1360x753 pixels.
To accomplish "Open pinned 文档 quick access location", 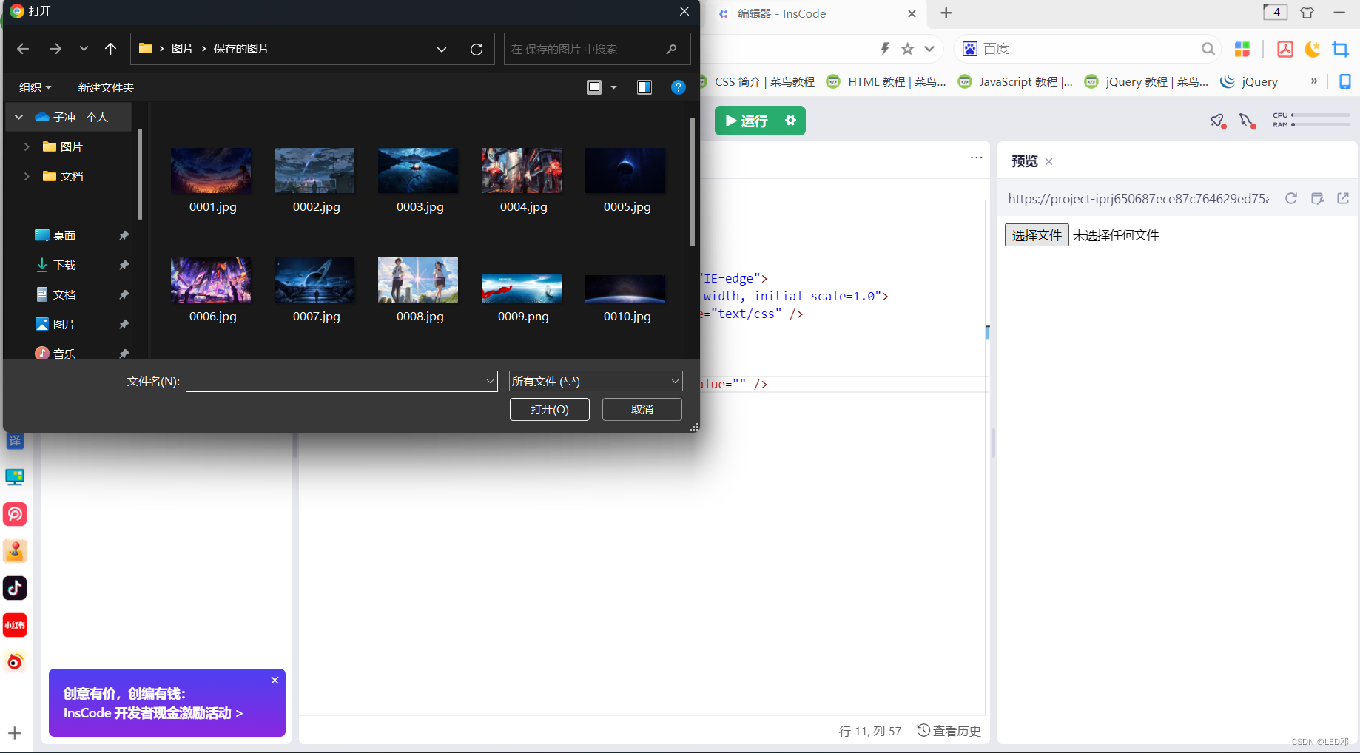I will click(64, 294).
